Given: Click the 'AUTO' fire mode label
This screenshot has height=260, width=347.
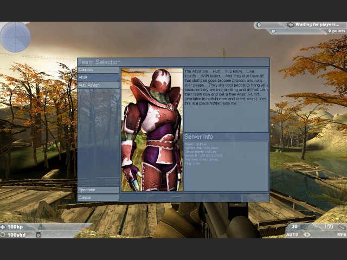Looking at the screenshot, I should [292, 235].
